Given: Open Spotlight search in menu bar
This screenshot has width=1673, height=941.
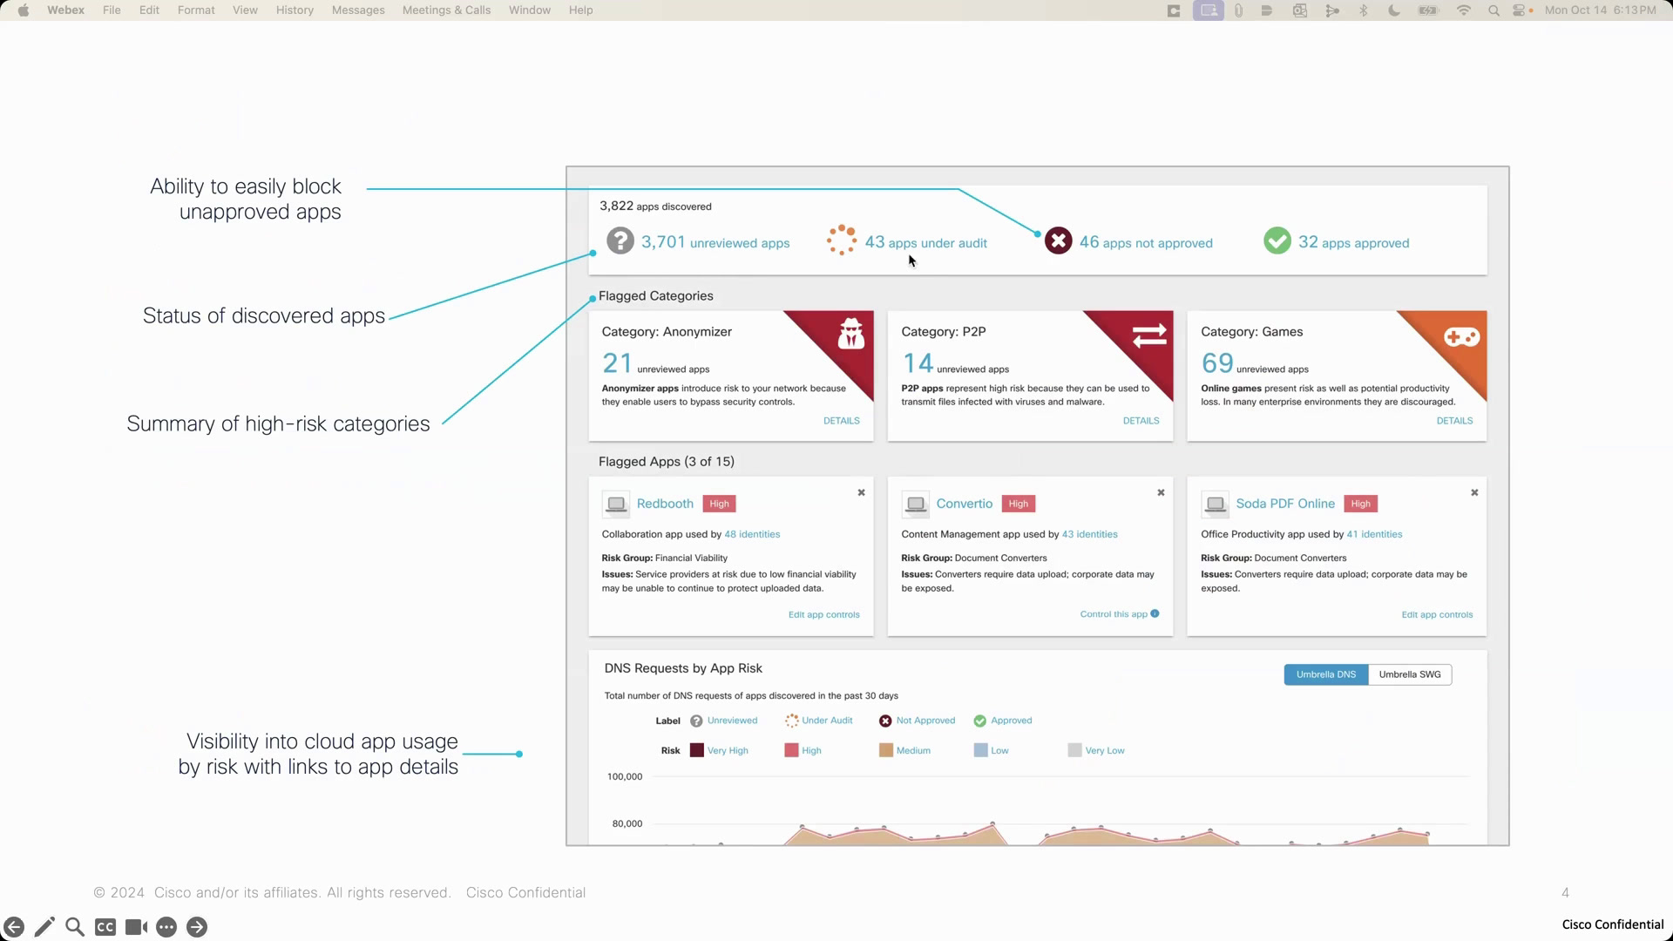Looking at the screenshot, I should point(1494,10).
